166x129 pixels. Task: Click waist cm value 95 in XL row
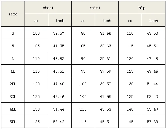[83, 71]
